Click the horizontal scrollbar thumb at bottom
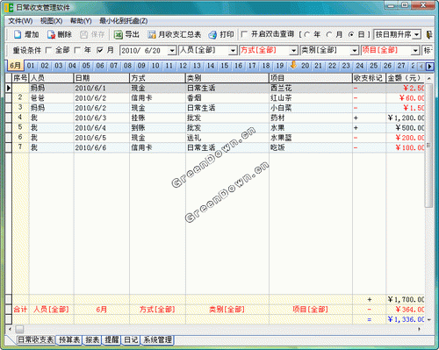This screenshot has width=439, height=350. point(19,329)
